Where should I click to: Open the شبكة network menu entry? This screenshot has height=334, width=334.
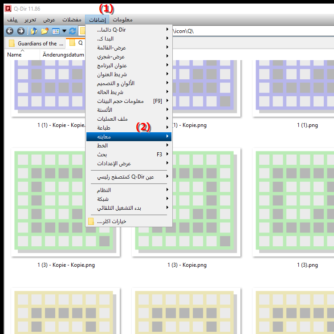[x=129, y=199]
